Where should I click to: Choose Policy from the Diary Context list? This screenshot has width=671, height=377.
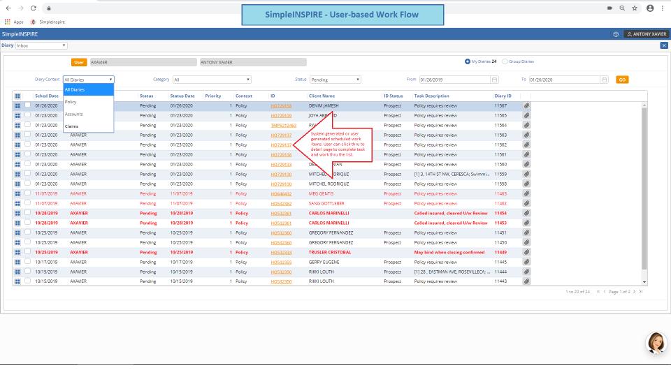click(71, 102)
